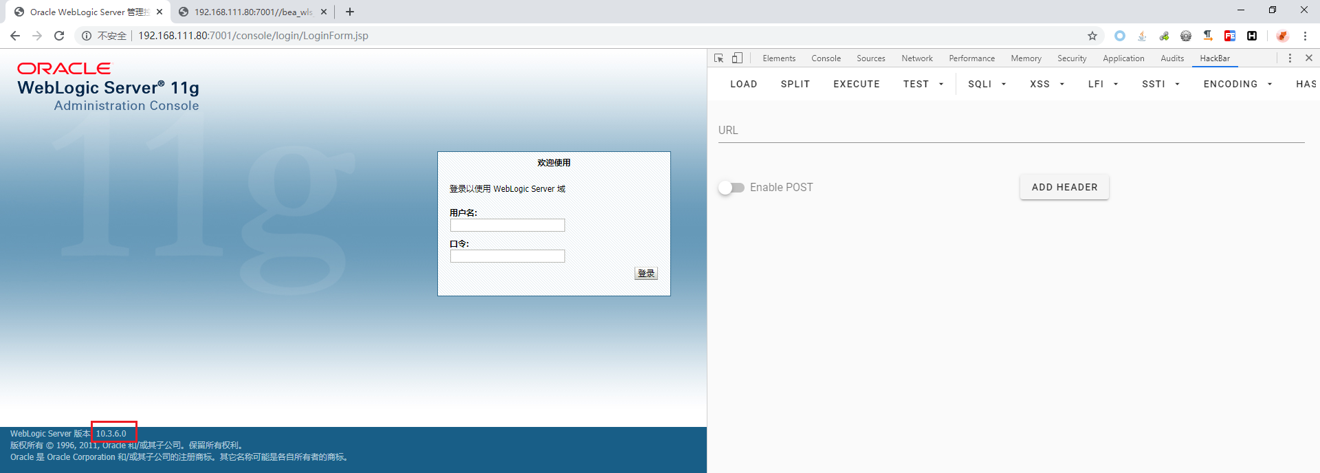Viewport: 1320px width, 473px height.
Task: Activate DevTools inspect element picker
Action: coord(719,58)
